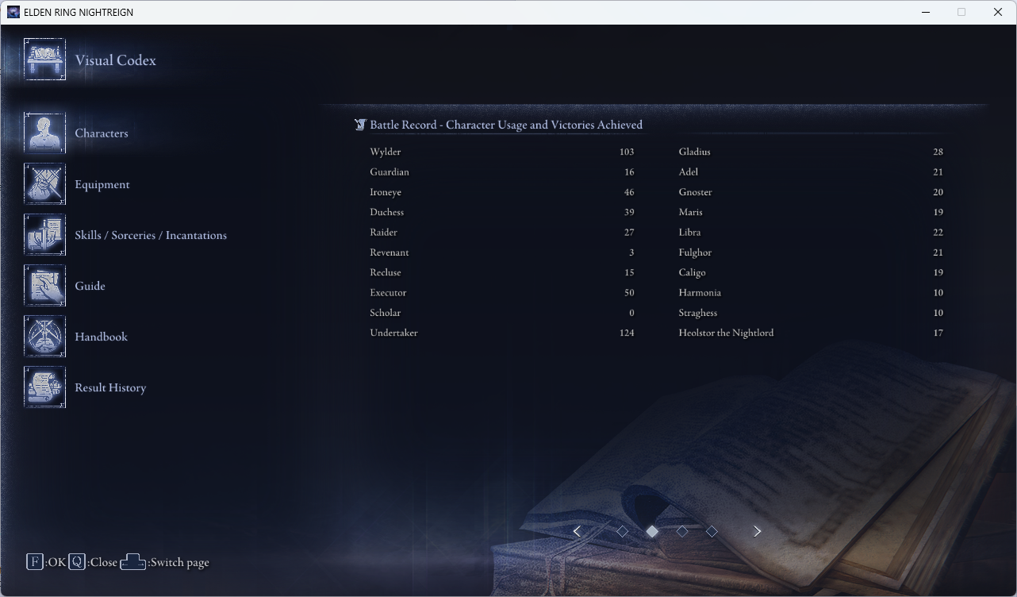1017x597 pixels.
Task: Select the fourth page diamond indicator
Action: pyautogui.click(x=712, y=531)
